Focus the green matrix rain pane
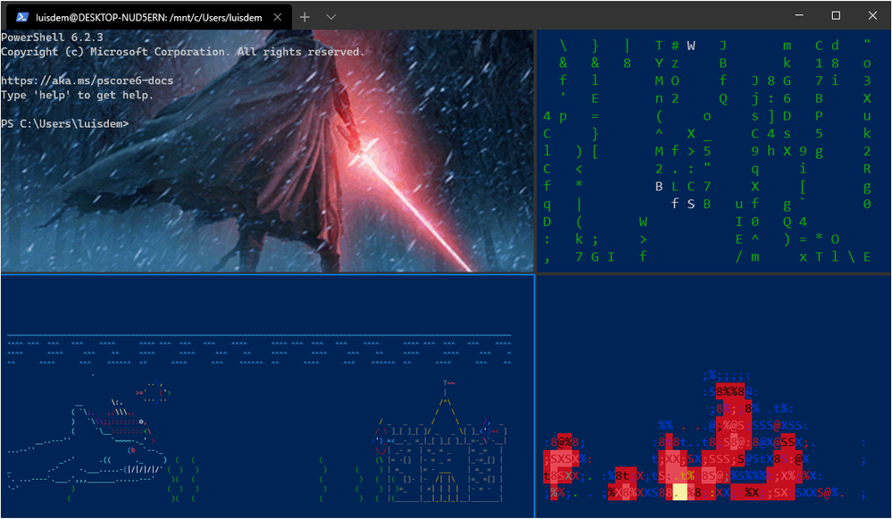The height and width of the screenshot is (519, 892). click(714, 151)
